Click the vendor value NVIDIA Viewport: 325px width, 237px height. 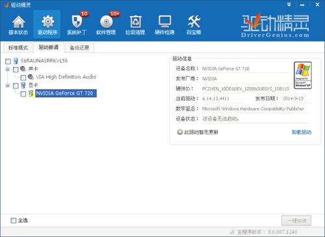click(x=209, y=79)
